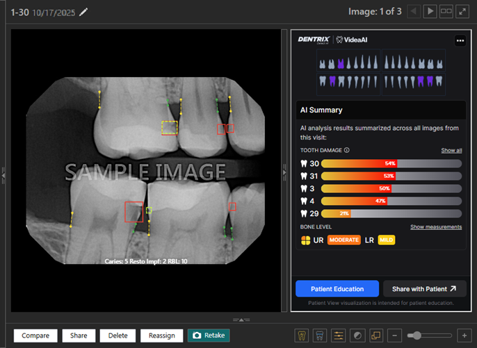Image resolution: width=477 pixels, height=348 pixels.
Task: Switch to side-by-side image view
Action: 446,11
